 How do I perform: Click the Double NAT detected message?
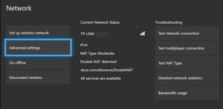pyautogui.click(x=98, y=62)
